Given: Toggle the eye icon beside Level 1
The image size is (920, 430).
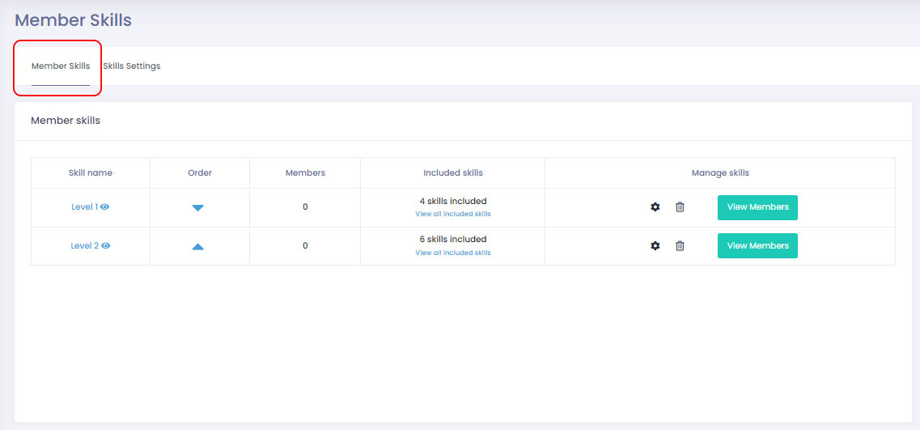Looking at the screenshot, I should (x=105, y=207).
